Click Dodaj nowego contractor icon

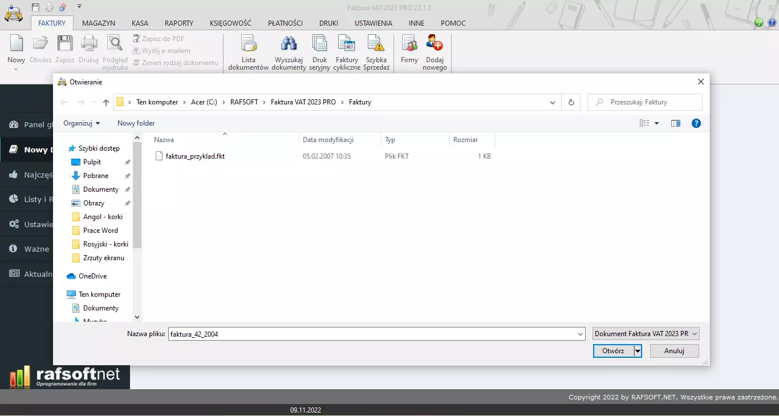[435, 51]
